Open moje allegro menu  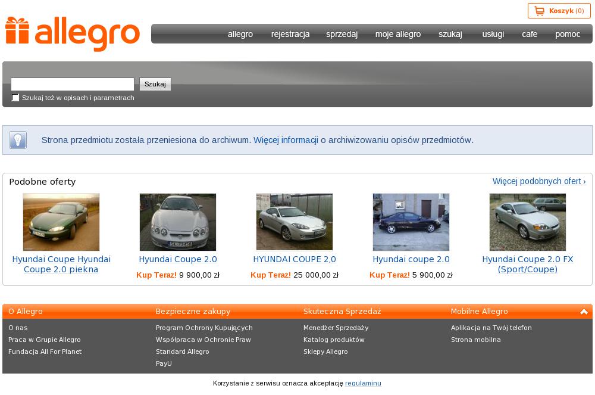tap(398, 34)
